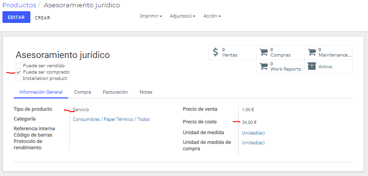
Task: Open the 0 Ventas stat button
Action: pyautogui.click(x=232, y=53)
